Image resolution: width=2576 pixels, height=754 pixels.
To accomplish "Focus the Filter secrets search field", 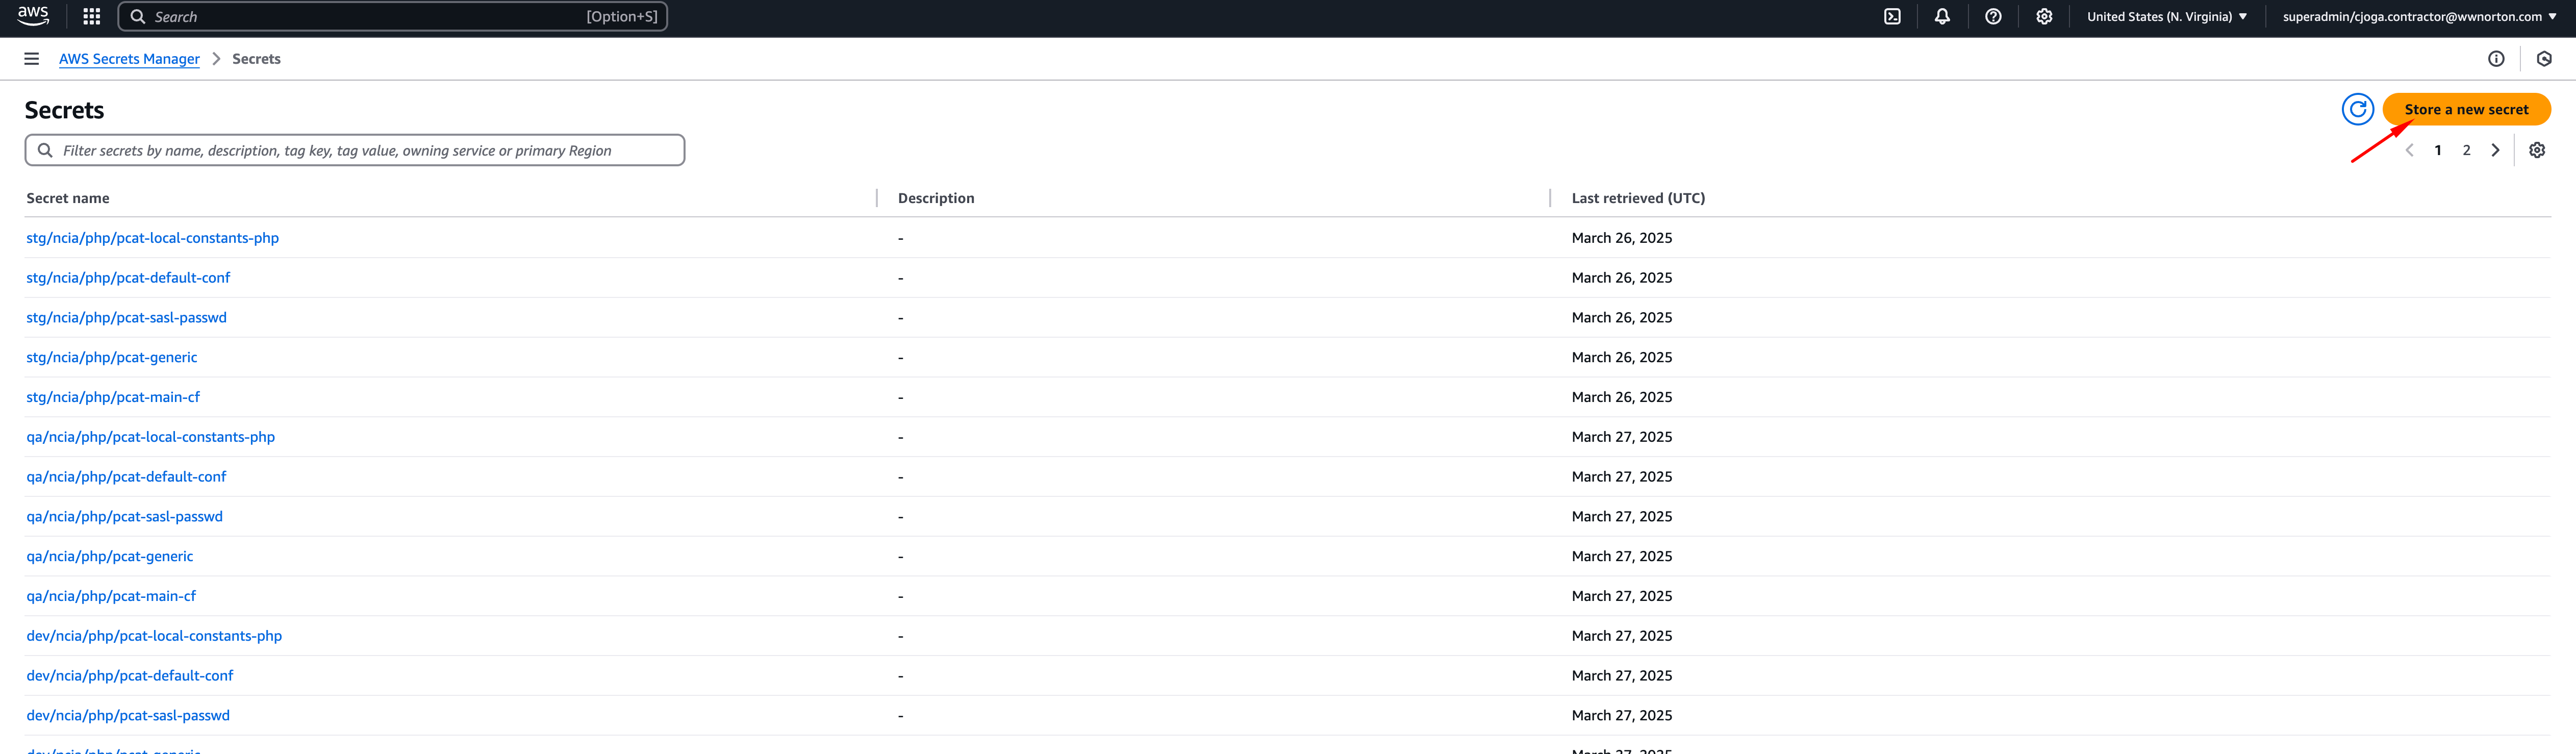I will click(355, 150).
